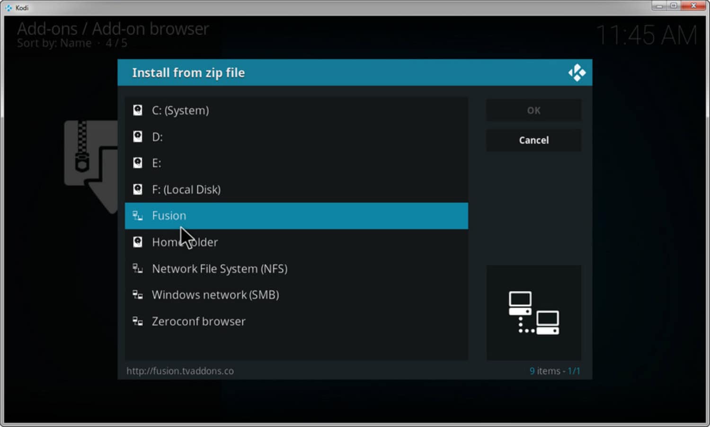Click the drive icon next to C: (System)
710x427 pixels.
coord(138,110)
